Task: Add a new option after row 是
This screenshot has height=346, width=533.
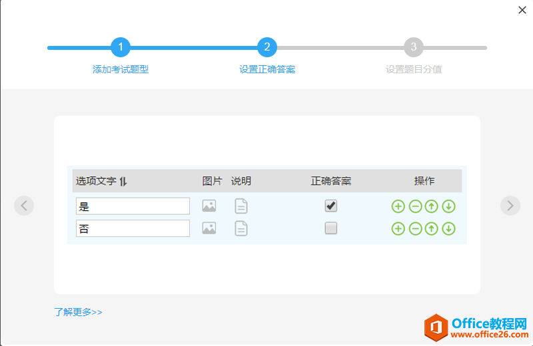Action: coord(398,206)
